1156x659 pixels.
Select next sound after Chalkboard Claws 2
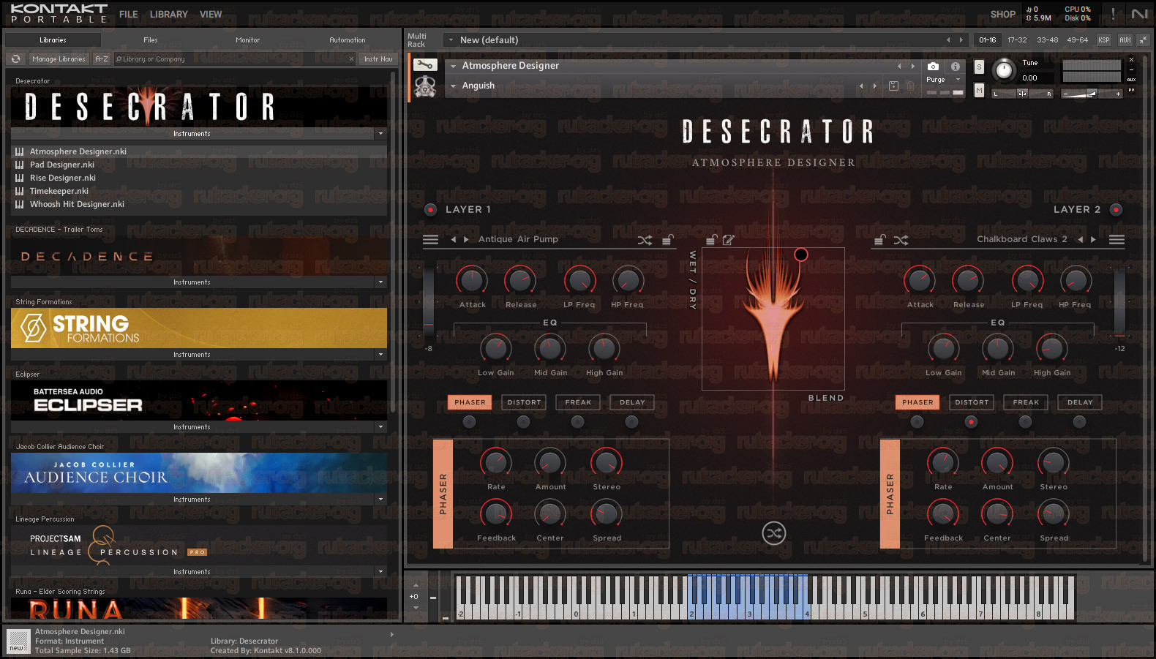pyautogui.click(x=1093, y=239)
